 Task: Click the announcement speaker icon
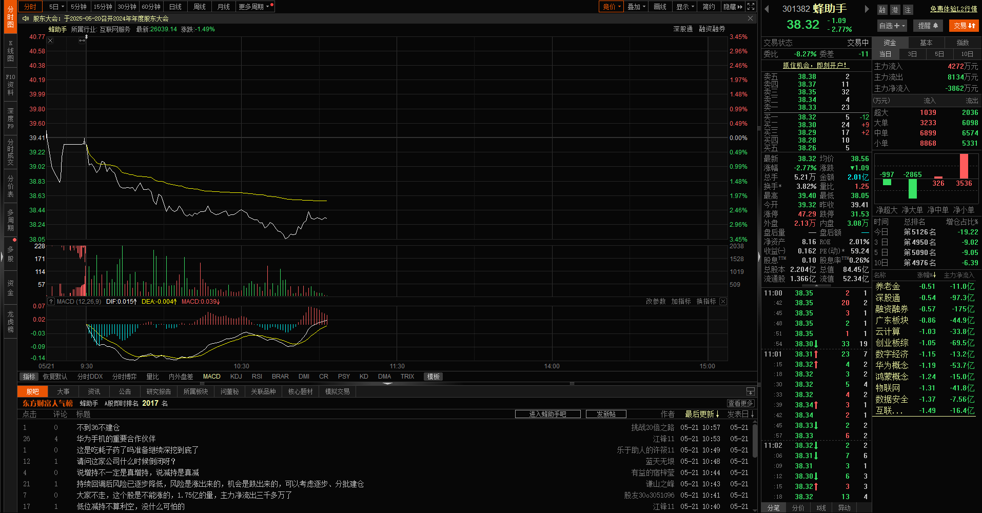tap(25, 18)
